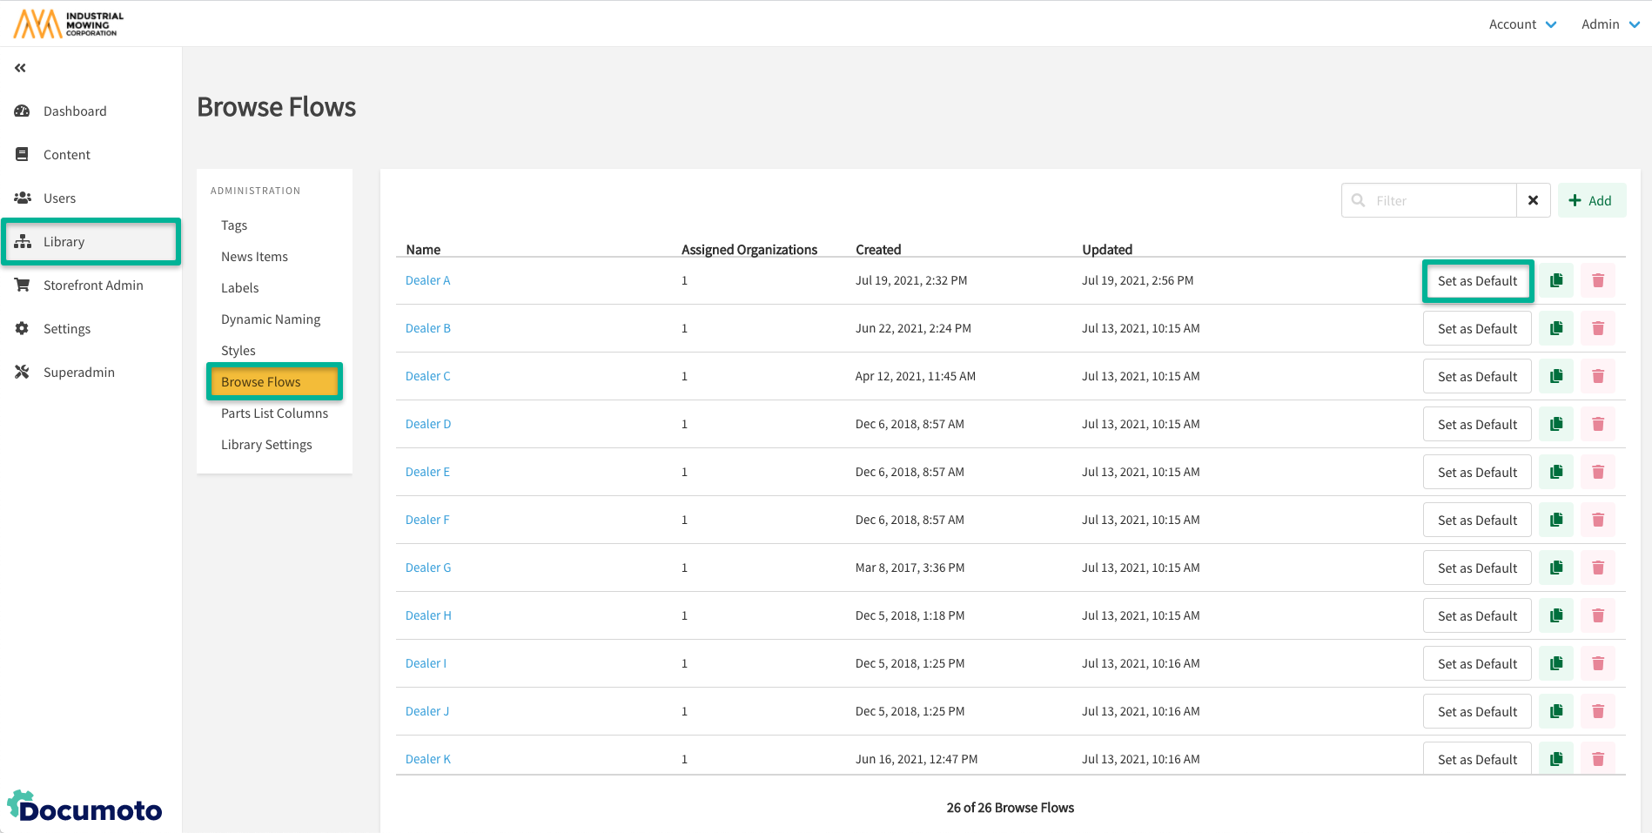Duplicate the Dealer J browse flow

(x=1556, y=711)
